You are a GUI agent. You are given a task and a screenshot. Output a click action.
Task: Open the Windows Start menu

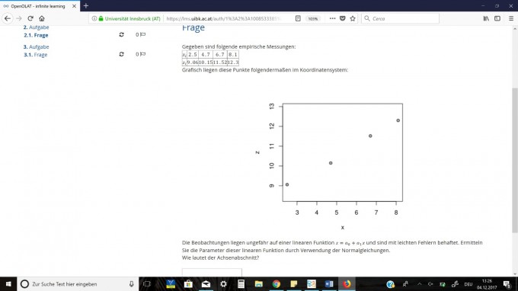point(8,284)
